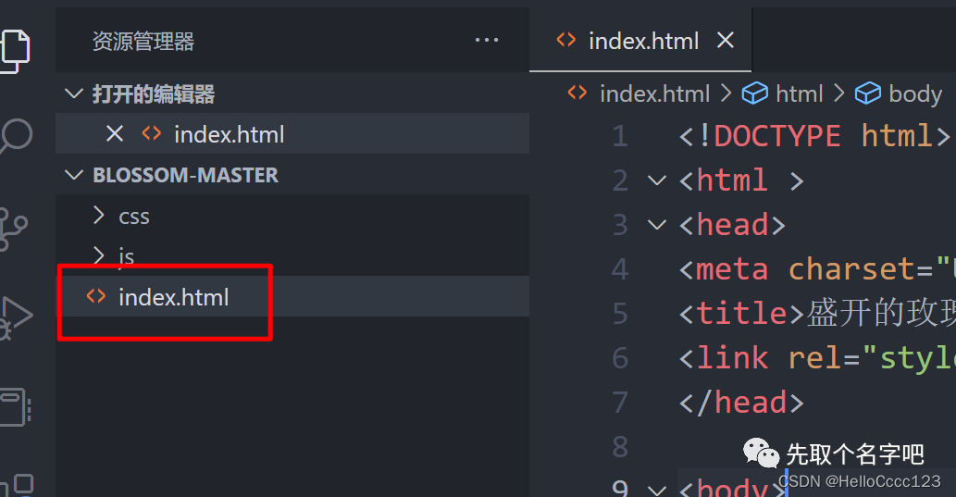
Task: Collapse the BLOSSOM-MASTER folder section
Action: 74,175
